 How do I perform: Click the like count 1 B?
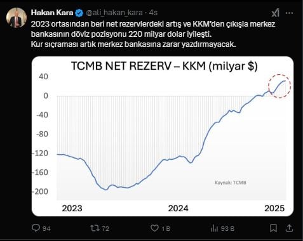tap(166, 228)
